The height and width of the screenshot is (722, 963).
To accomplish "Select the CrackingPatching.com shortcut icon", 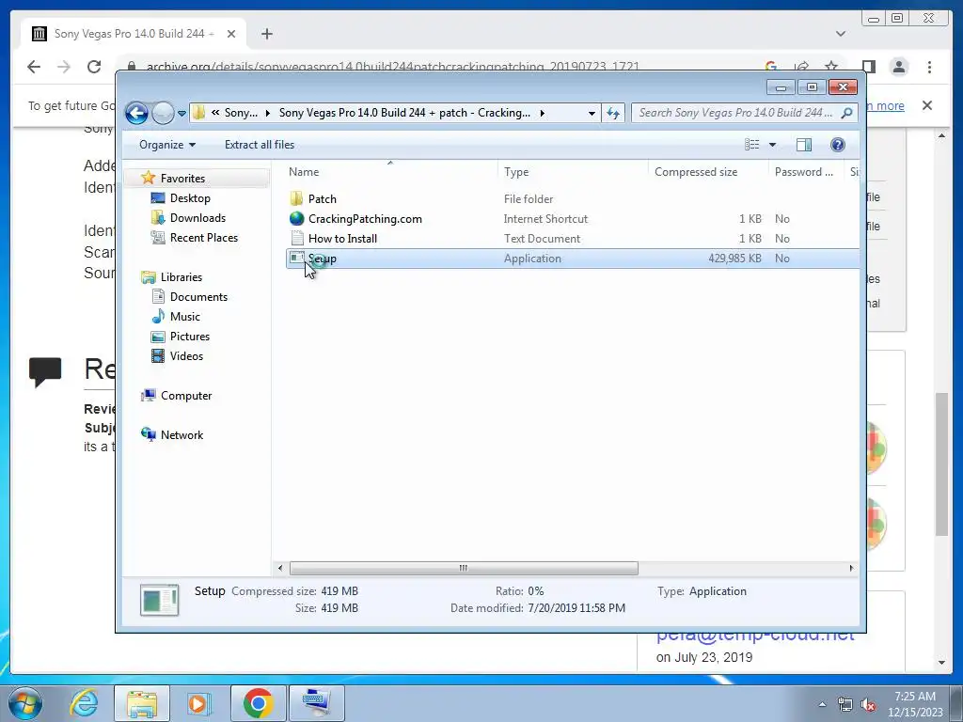I will click(x=296, y=218).
